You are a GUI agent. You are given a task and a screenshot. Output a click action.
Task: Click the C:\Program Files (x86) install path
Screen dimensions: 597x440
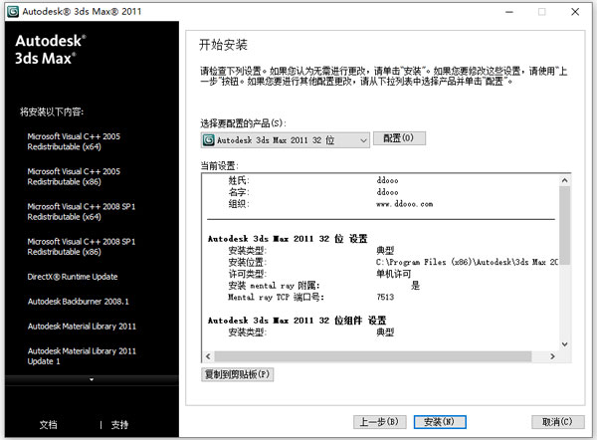(467, 262)
